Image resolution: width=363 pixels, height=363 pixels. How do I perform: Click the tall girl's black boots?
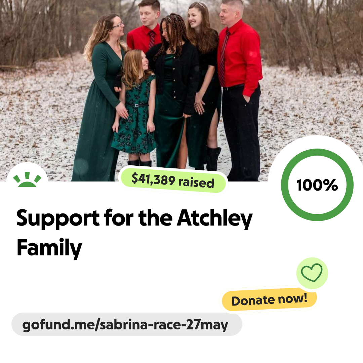pyautogui.click(x=213, y=159)
